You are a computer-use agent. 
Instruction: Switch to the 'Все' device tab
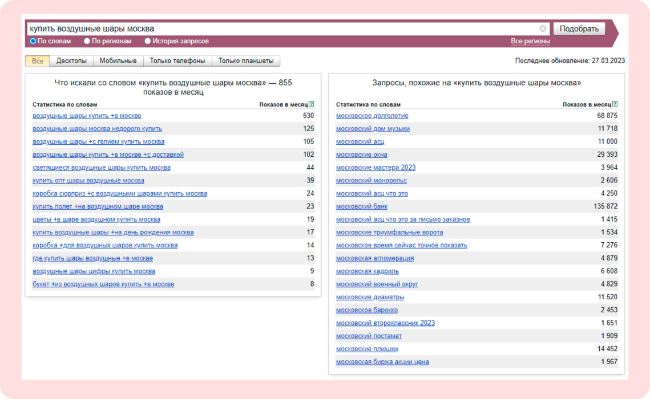click(x=37, y=61)
